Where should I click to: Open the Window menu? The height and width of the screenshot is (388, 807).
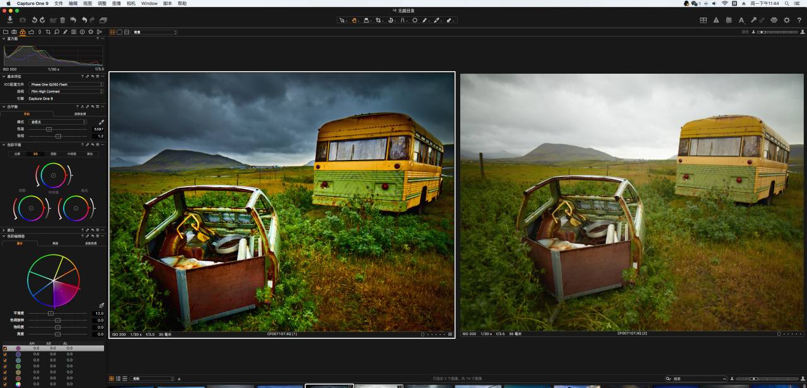pos(149,3)
